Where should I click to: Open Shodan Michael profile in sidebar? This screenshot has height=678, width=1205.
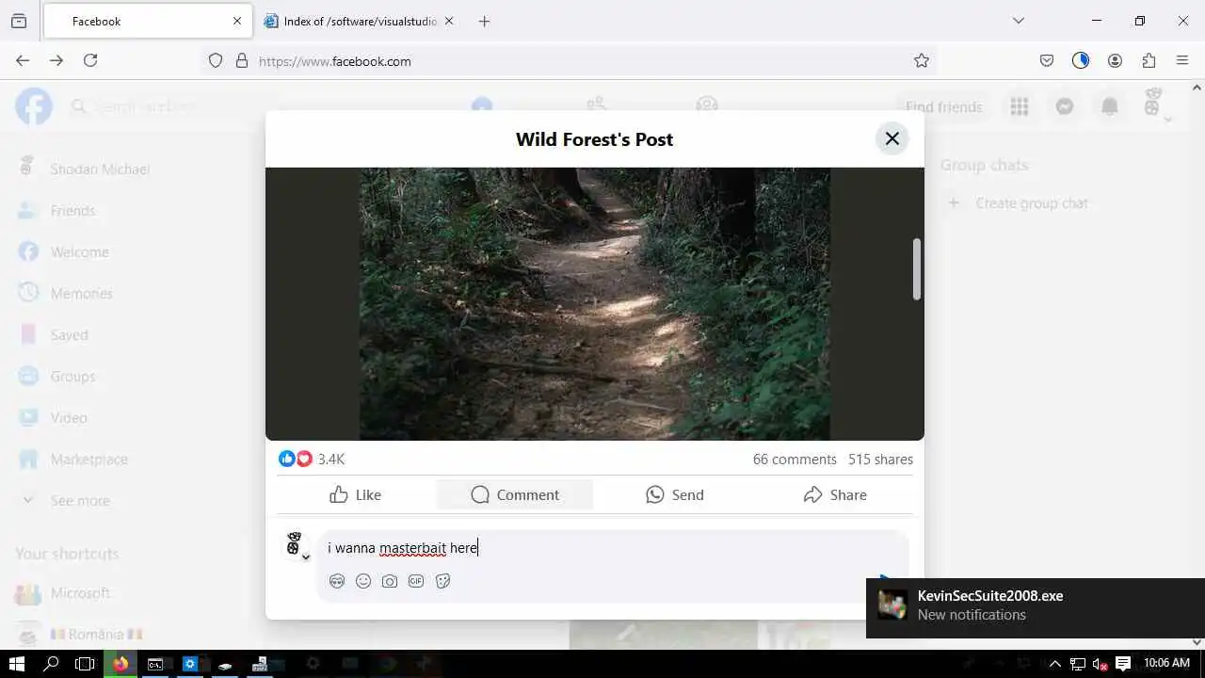click(99, 169)
